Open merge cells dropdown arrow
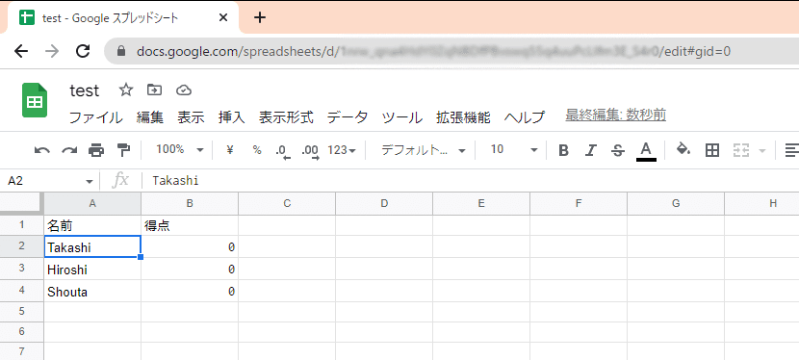 coord(762,151)
